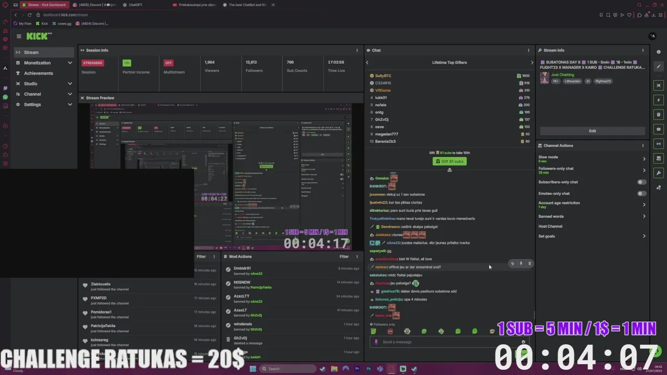Open the My Flow bookmark
667x375 pixels.
click(22, 23)
